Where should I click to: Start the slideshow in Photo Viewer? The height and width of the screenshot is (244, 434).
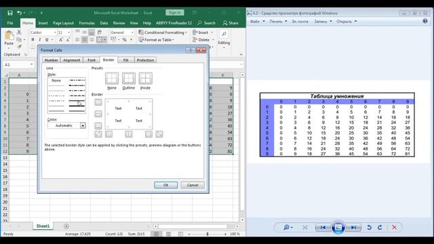click(x=338, y=228)
